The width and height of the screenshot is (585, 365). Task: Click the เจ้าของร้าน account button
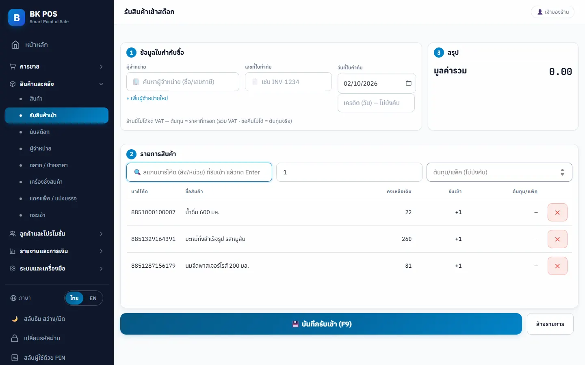(x=552, y=12)
